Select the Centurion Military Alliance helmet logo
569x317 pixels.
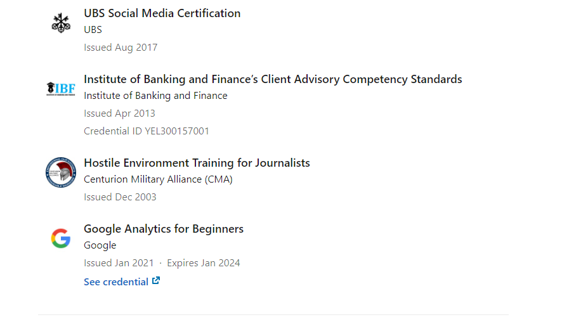[61, 172]
